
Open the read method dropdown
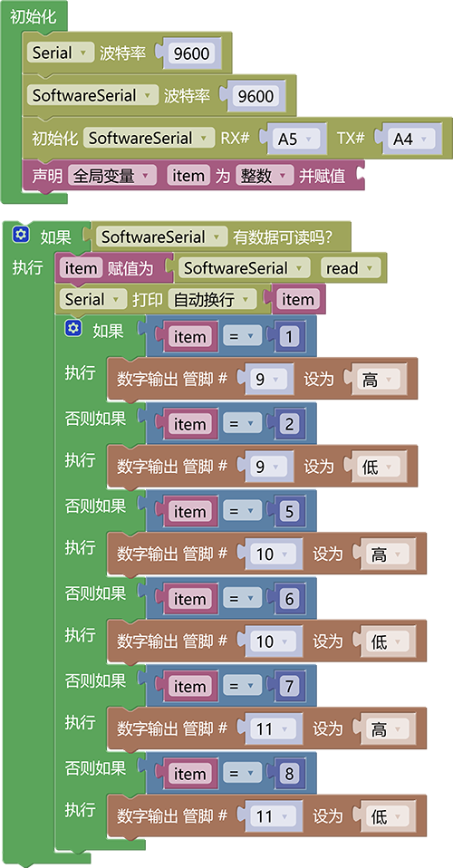point(351,268)
